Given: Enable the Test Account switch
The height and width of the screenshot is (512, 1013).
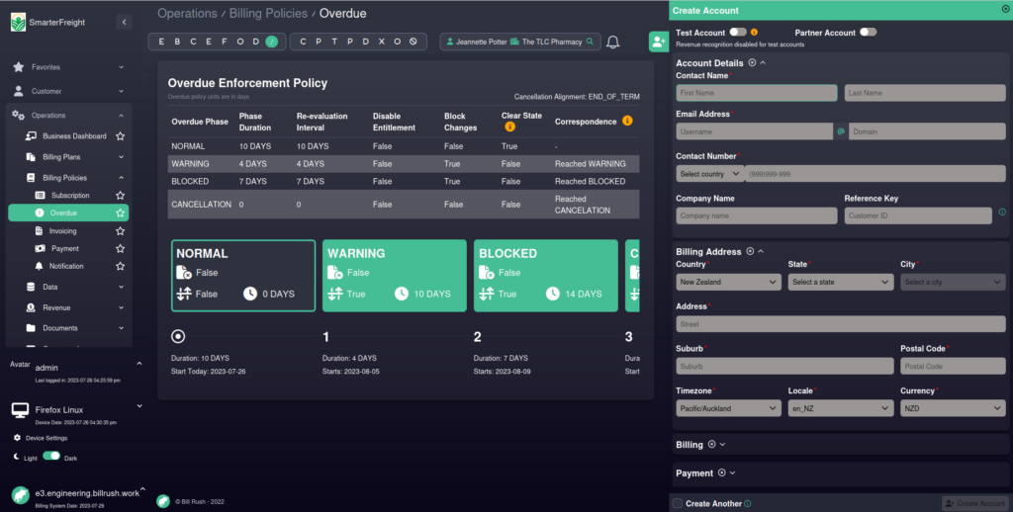Looking at the screenshot, I should (738, 32).
